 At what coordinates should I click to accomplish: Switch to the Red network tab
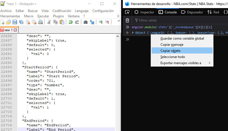(213, 12)
